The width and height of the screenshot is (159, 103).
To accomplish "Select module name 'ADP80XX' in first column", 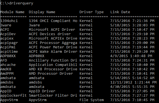I will pyautogui.click(x=8, y=56).
